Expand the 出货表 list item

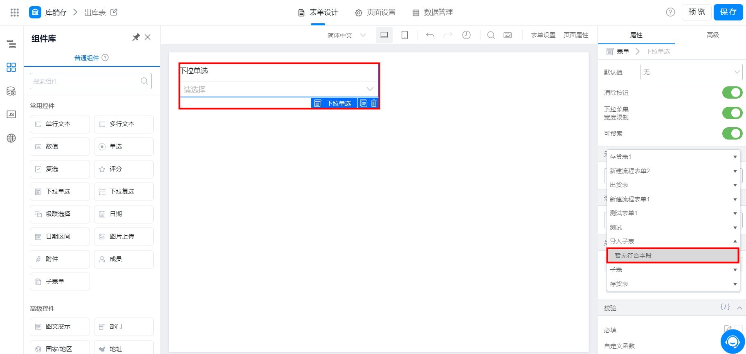point(673,185)
